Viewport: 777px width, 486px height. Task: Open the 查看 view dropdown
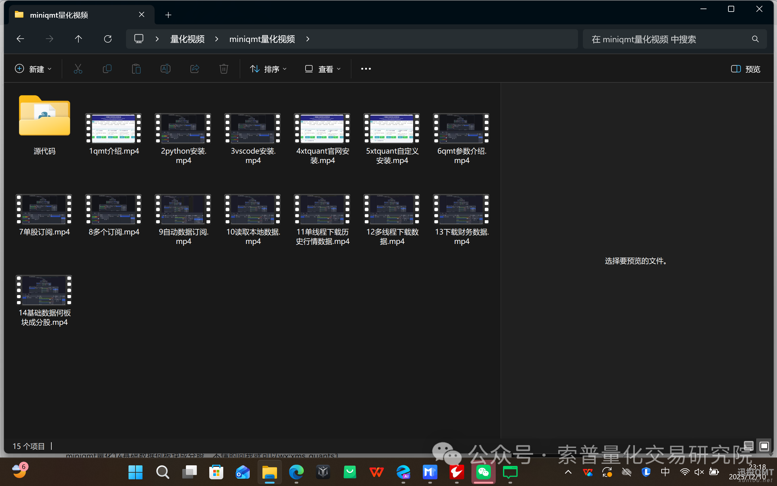[323, 69]
